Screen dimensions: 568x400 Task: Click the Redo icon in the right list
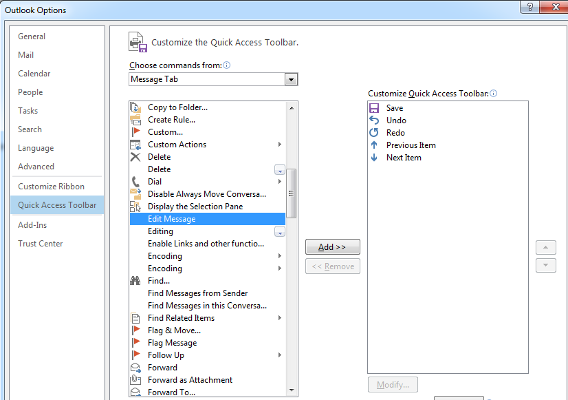[374, 132]
